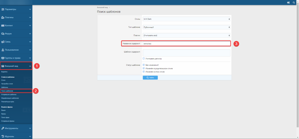Viewport: 299px width, 139px height.
Task: Follow the Внешний вид breadcrumb link
Action: (x=102, y=7)
